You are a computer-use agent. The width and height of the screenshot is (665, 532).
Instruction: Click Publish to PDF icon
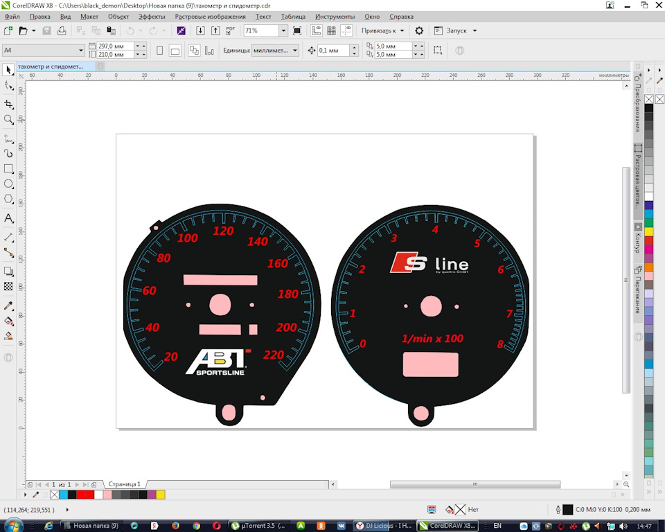[x=230, y=30]
